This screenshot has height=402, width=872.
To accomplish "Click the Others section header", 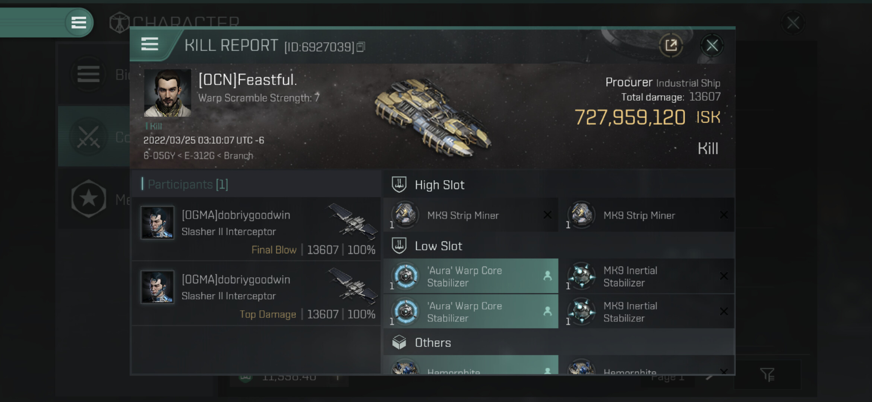I will (x=433, y=343).
